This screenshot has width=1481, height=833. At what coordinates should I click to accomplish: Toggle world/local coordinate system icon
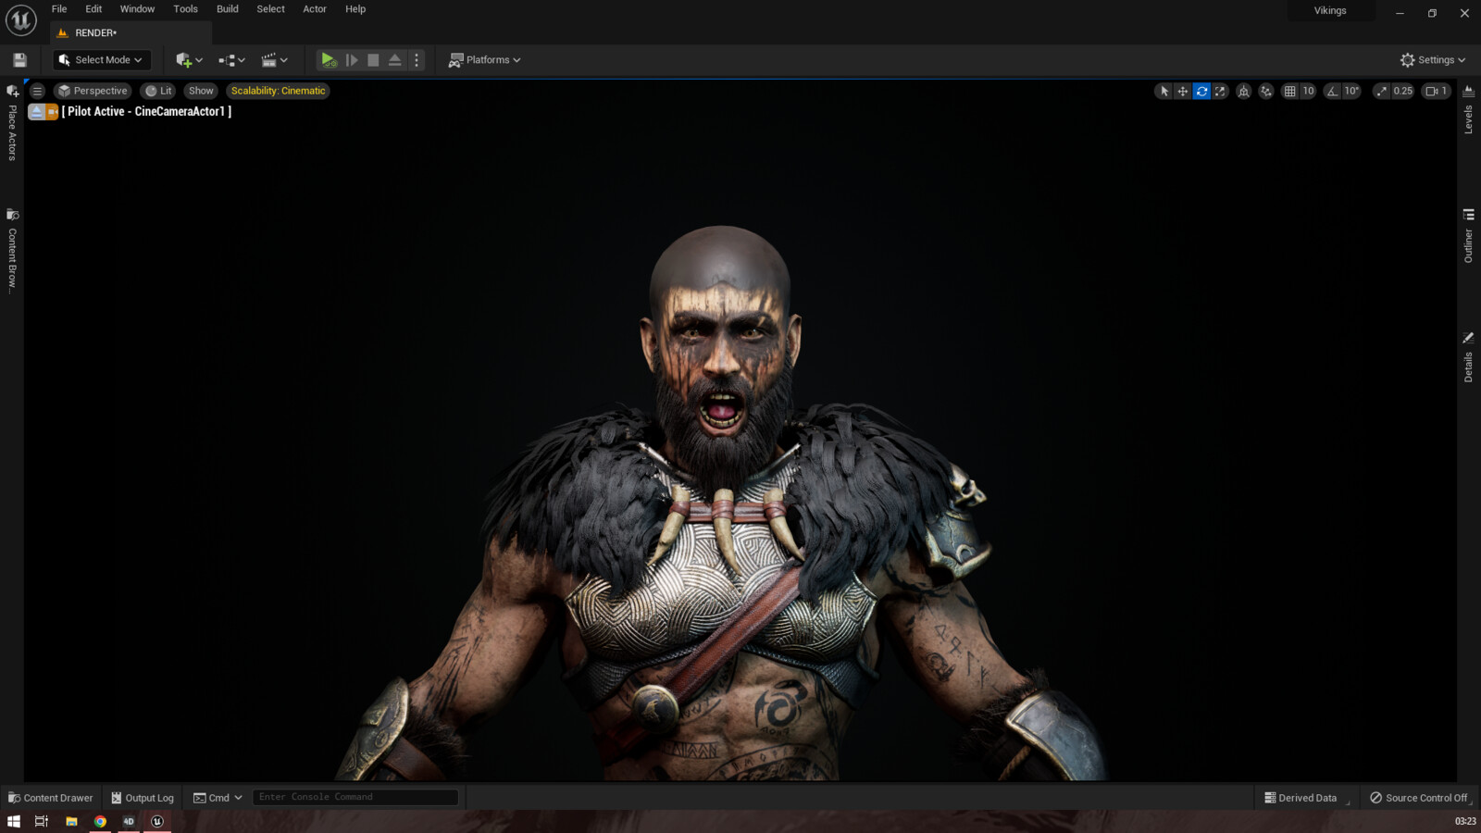(x=1244, y=91)
